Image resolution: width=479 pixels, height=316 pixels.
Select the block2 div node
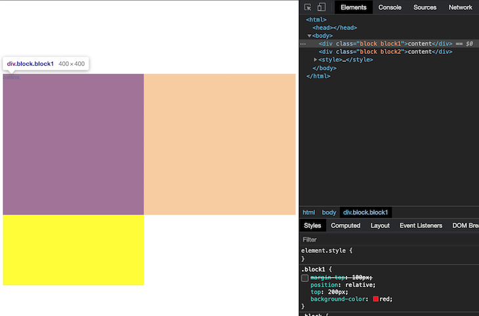click(386, 52)
